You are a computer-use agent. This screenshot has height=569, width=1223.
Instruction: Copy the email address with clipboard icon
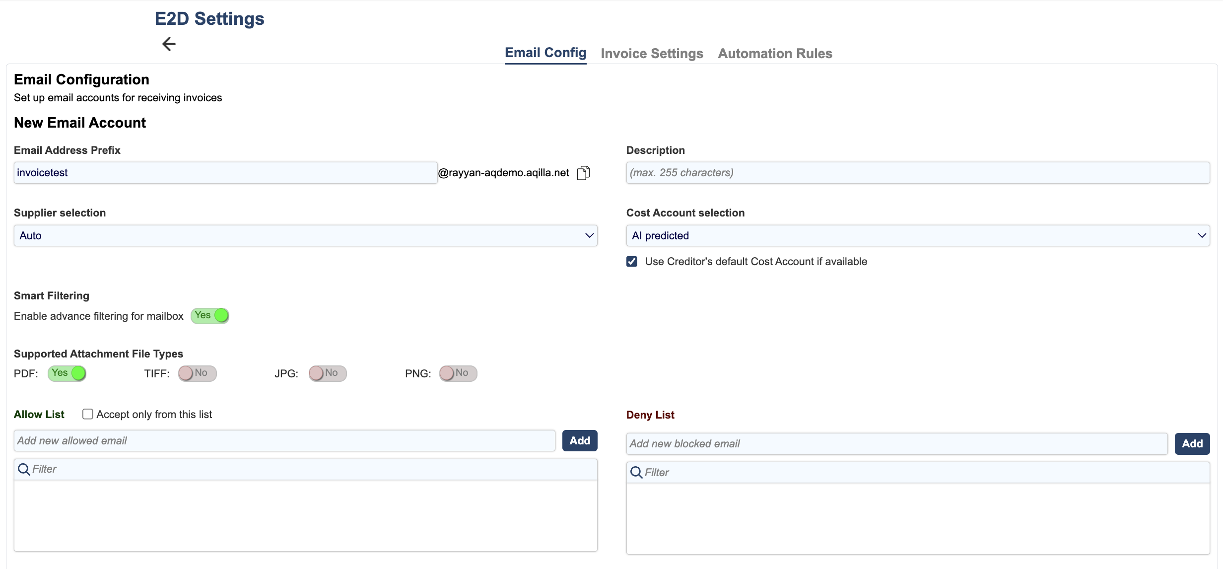coord(583,173)
